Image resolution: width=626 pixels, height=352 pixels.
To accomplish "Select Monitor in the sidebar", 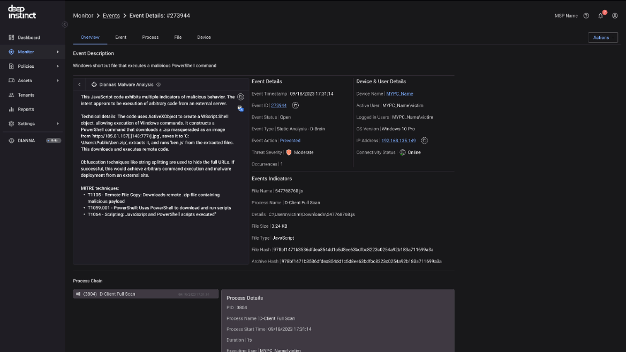I will click(33, 52).
